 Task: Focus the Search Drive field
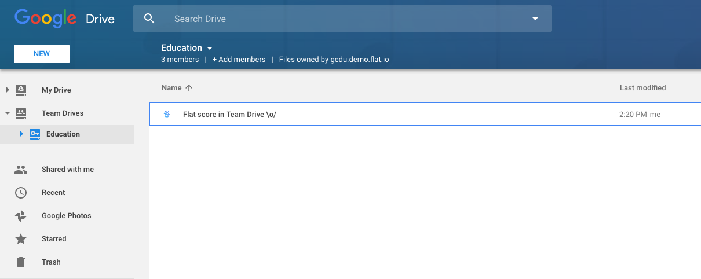click(342, 19)
